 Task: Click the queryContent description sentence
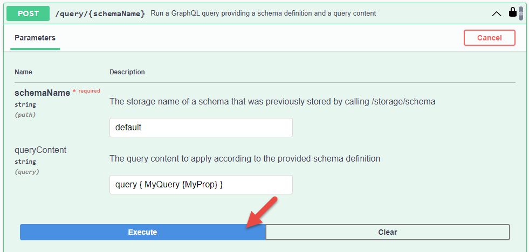(244, 158)
